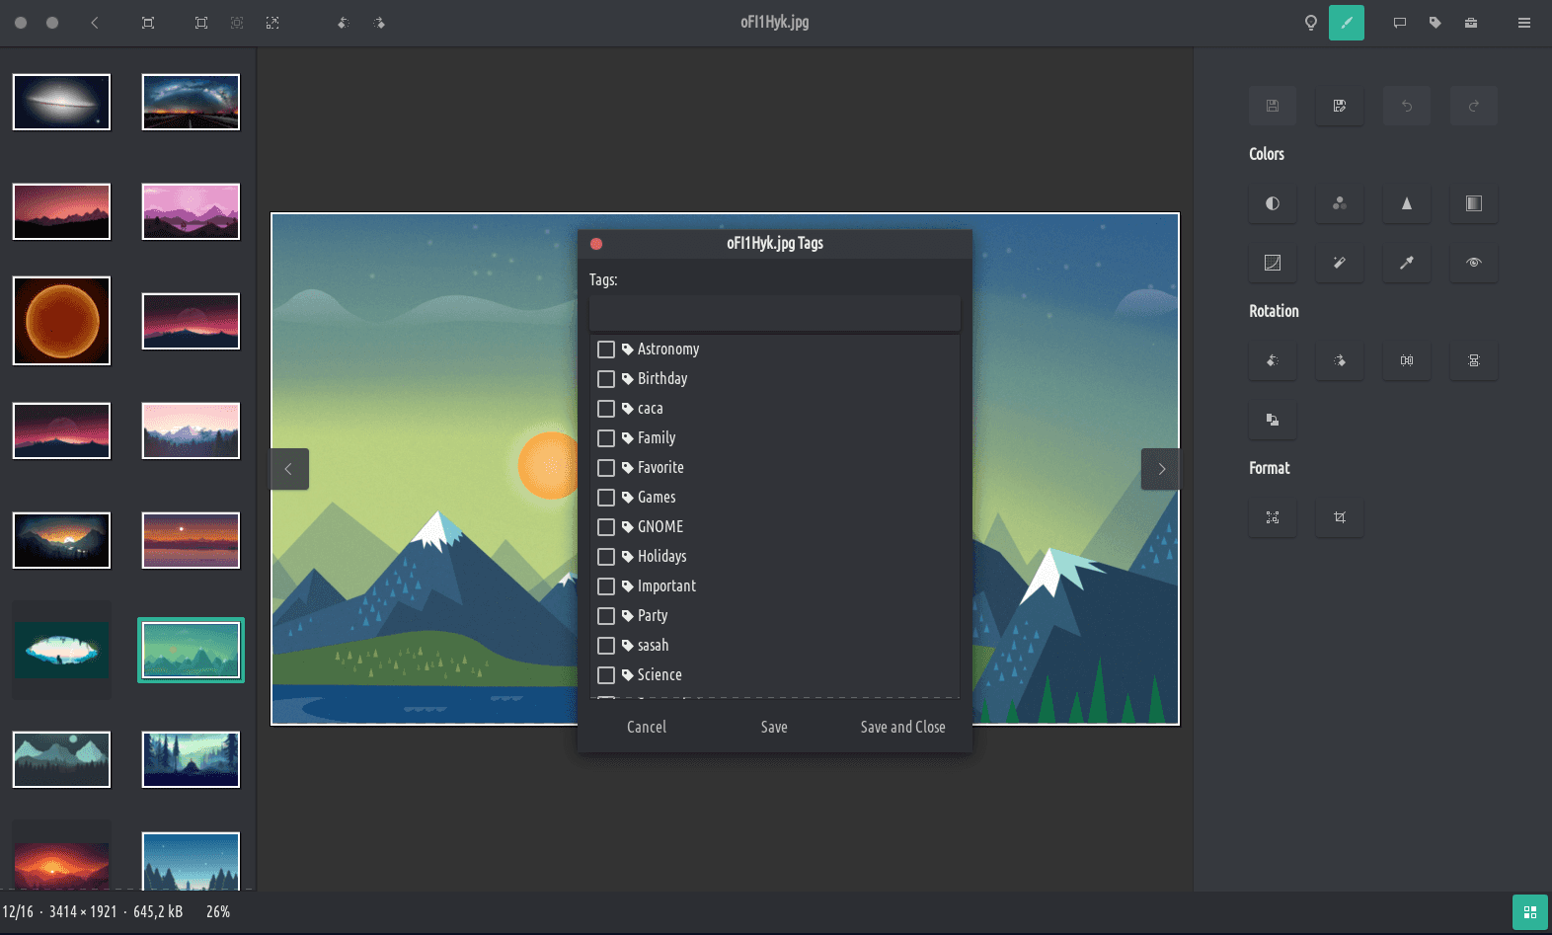Check the Astronomy tag checkbox
1552x935 pixels.
pyautogui.click(x=606, y=350)
